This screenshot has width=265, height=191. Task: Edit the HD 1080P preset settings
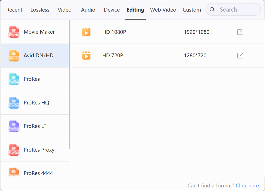coord(240,32)
